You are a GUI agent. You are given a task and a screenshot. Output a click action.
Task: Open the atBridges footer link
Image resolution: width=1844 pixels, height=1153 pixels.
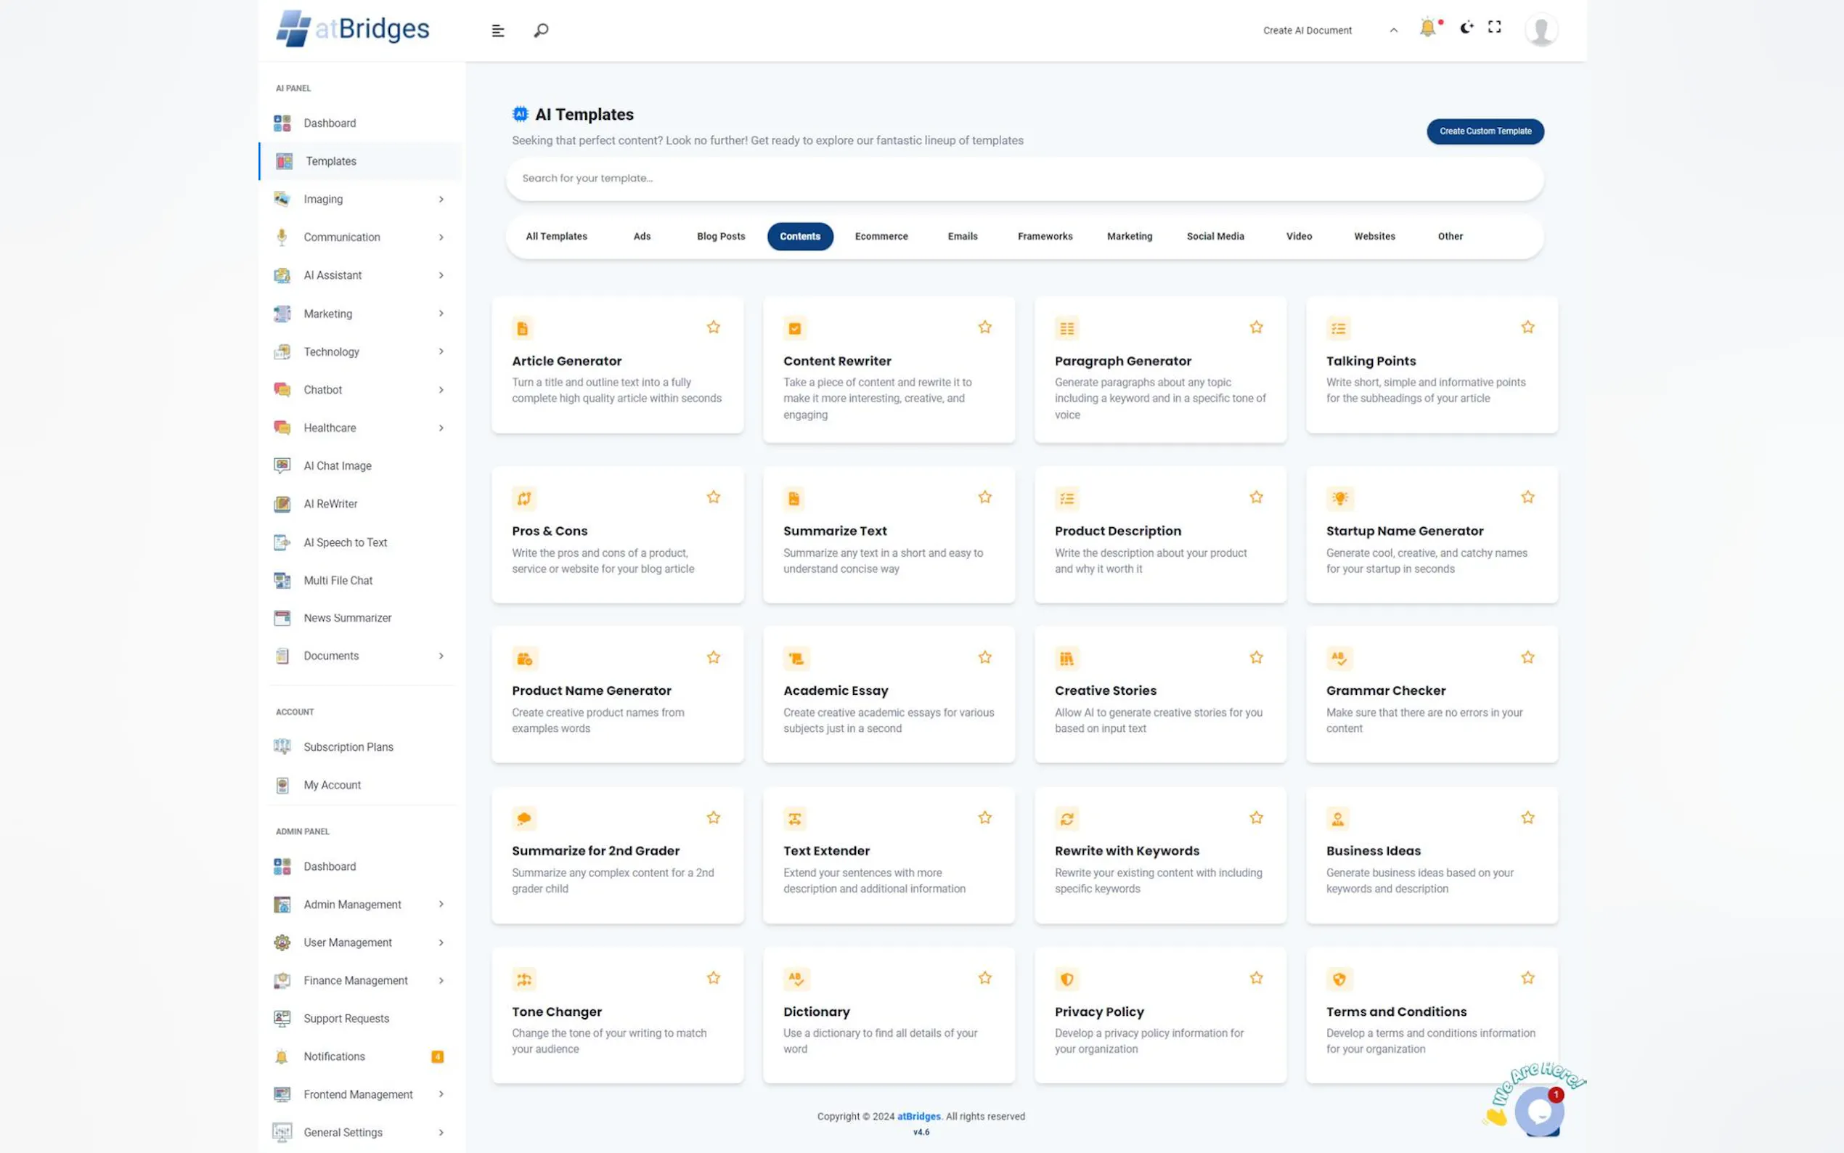pyautogui.click(x=918, y=1117)
